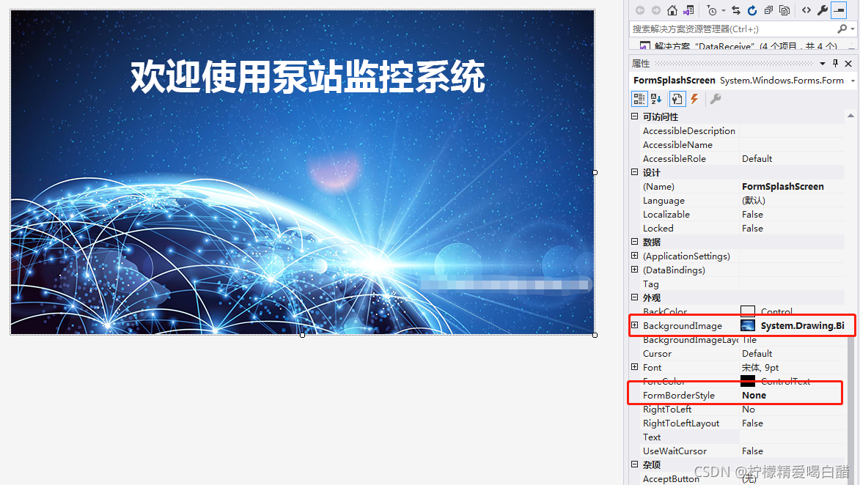Click BackgroundImageLayout value Tile
The height and width of the screenshot is (485, 860).
point(749,340)
